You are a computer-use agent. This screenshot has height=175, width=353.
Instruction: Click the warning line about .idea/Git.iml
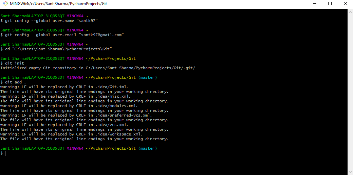[64, 87]
